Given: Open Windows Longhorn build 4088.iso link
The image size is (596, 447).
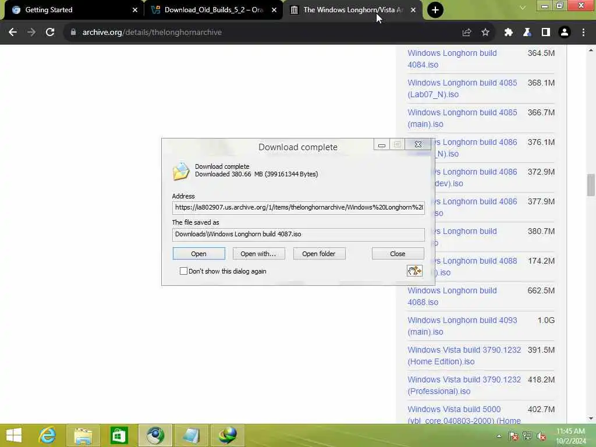Looking at the screenshot, I should (452, 296).
